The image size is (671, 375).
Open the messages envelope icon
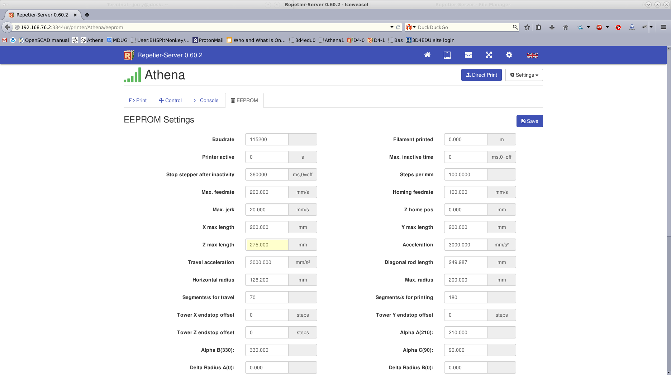click(x=468, y=55)
